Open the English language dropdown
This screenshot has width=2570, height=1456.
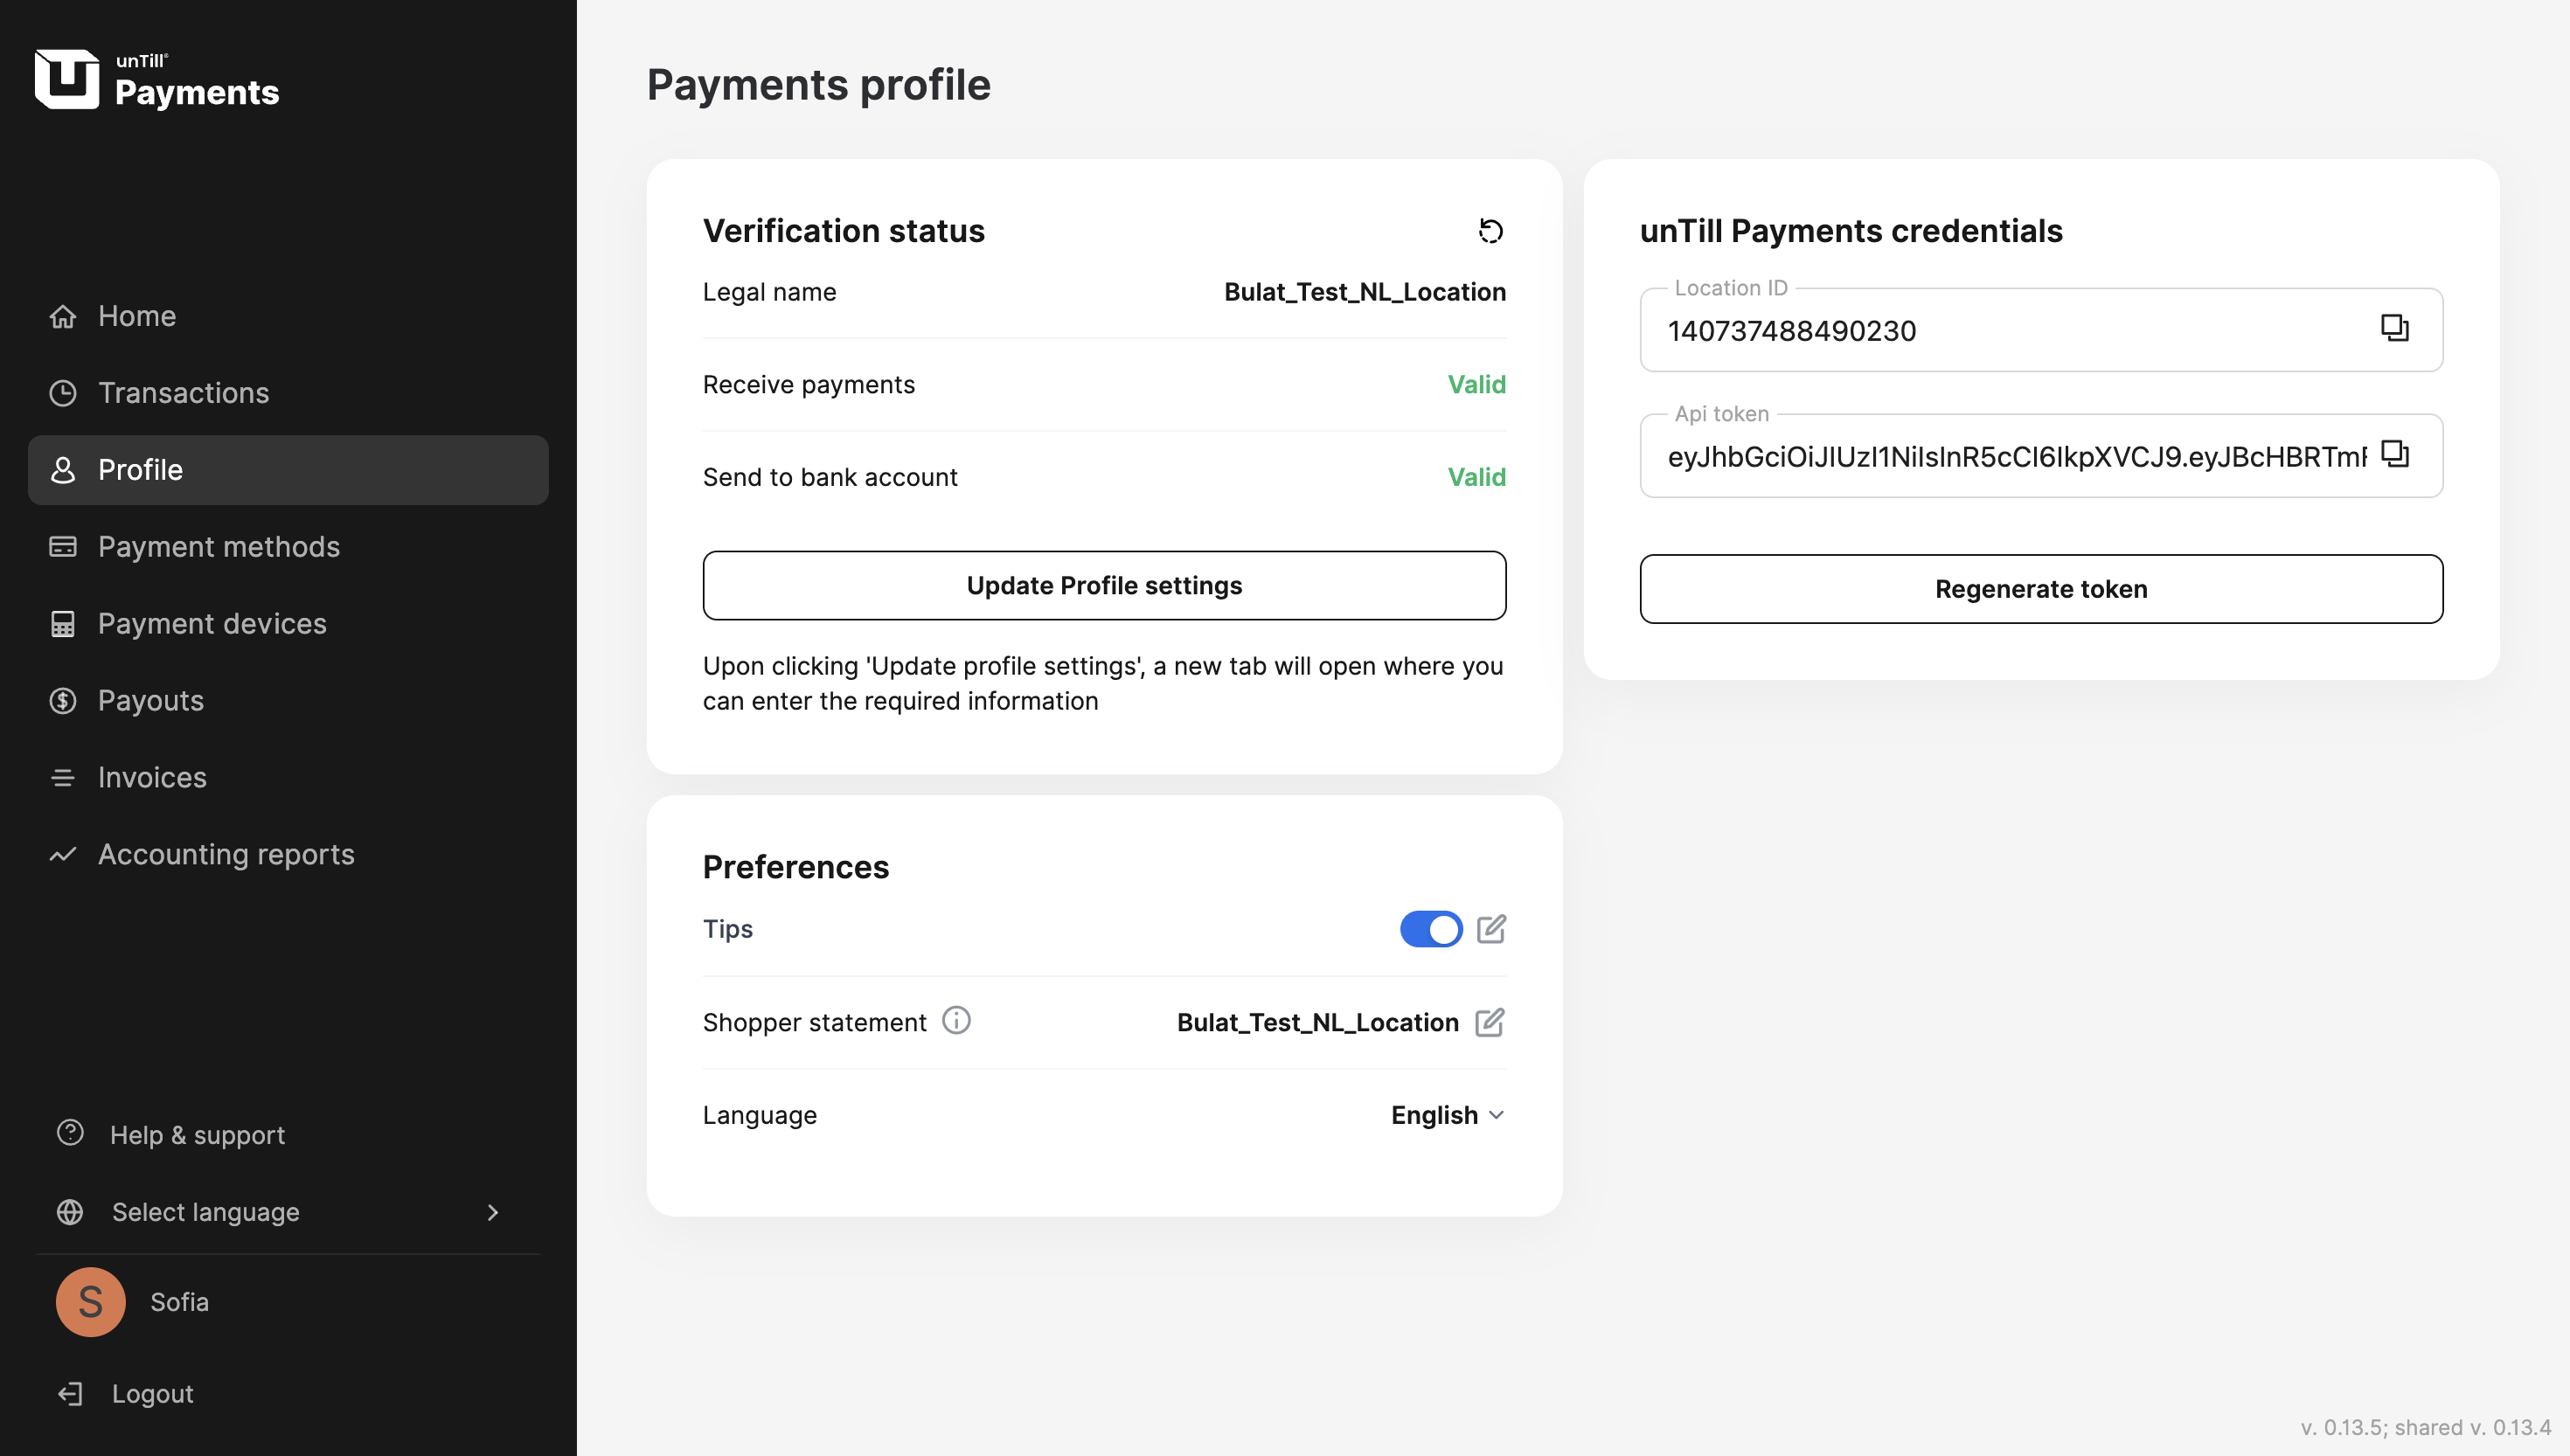[x=1448, y=1115]
